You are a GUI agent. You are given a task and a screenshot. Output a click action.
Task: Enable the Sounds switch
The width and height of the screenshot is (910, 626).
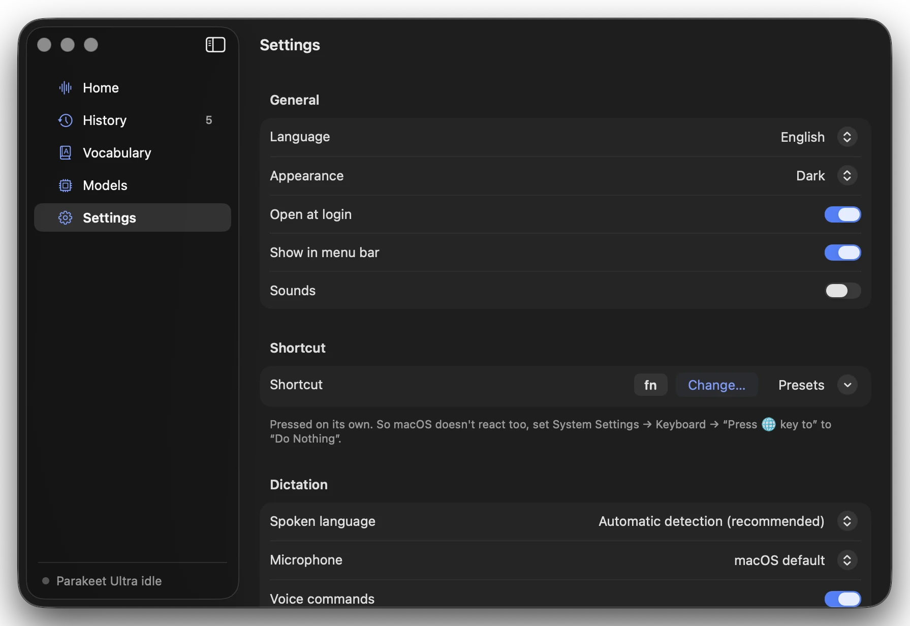point(842,291)
